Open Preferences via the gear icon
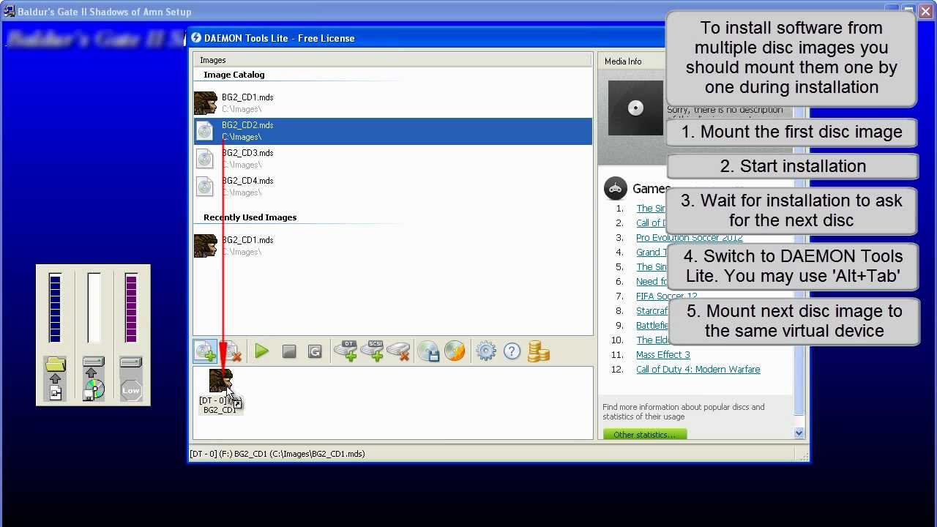937x527 pixels. (485, 351)
